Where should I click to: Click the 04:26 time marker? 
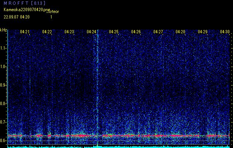coord(136,31)
